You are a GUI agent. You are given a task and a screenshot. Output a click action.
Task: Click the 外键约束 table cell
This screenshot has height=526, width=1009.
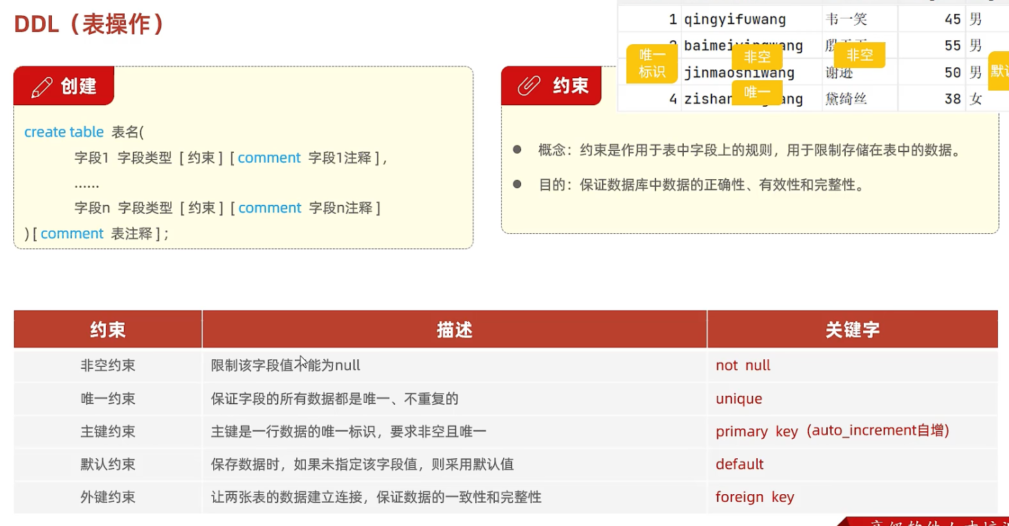(108, 497)
